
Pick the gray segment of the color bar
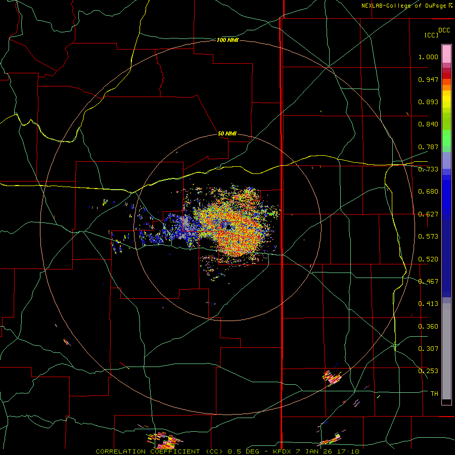point(446,351)
